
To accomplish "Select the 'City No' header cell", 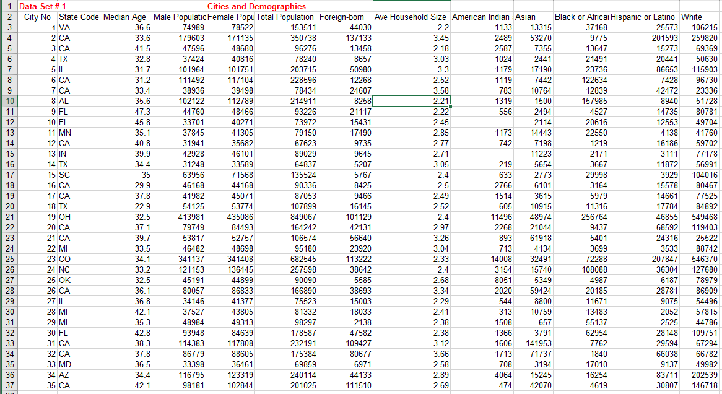I will tap(38, 17).
